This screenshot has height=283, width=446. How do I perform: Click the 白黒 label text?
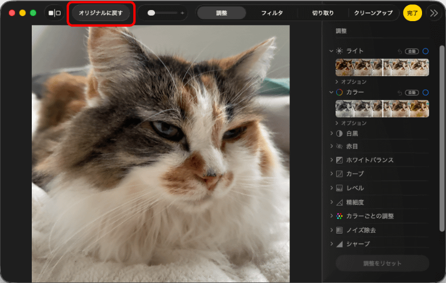coord(352,133)
